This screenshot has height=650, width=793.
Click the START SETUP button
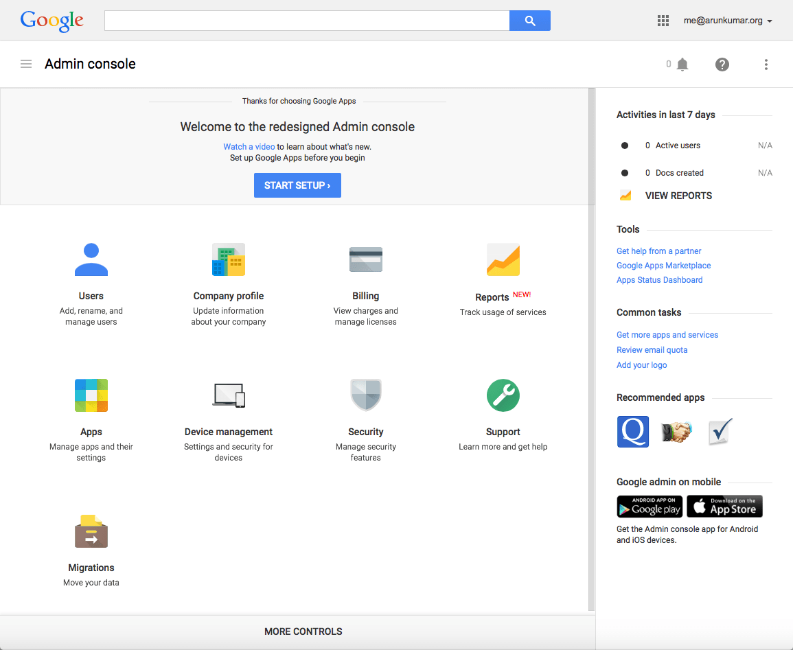[x=297, y=185]
